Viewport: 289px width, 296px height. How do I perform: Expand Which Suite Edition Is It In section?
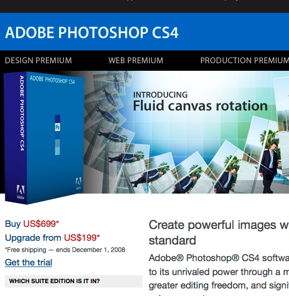tap(74, 281)
